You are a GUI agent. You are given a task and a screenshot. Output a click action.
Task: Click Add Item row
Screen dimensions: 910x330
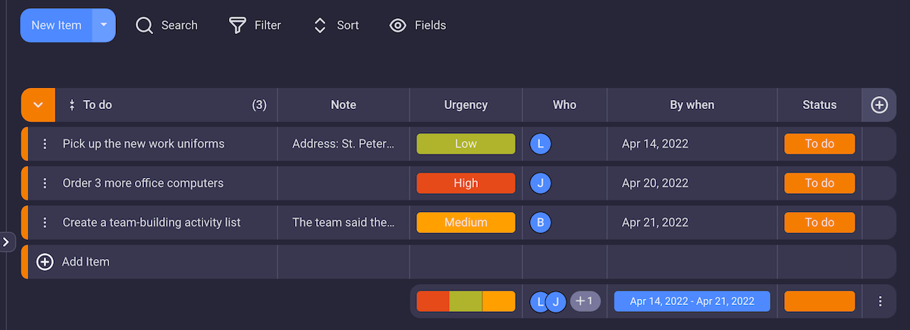point(85,262)
